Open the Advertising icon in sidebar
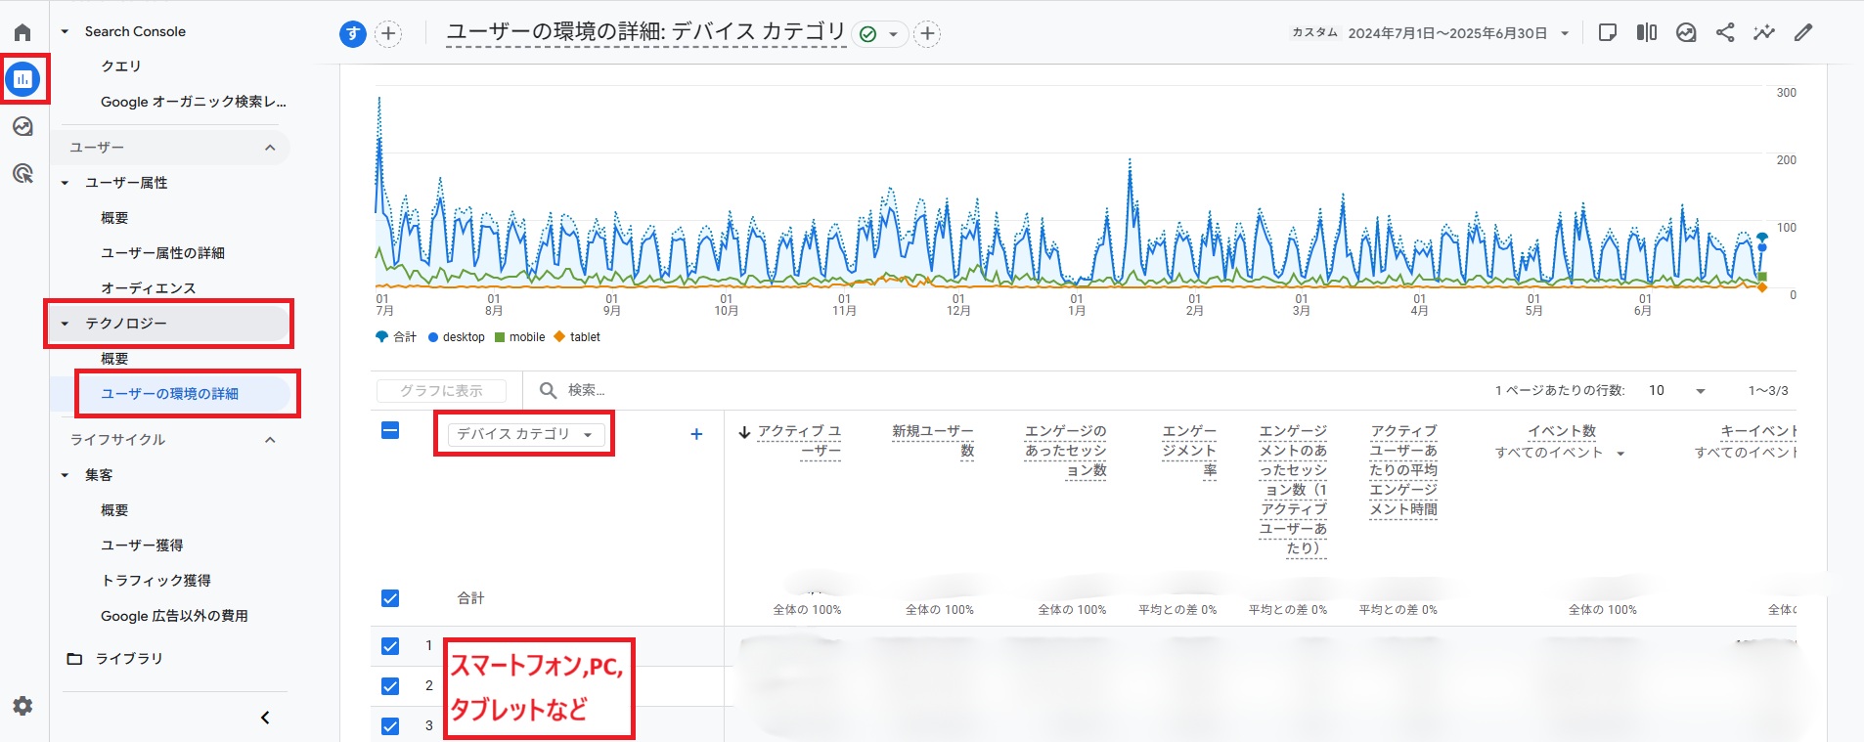 22,173
